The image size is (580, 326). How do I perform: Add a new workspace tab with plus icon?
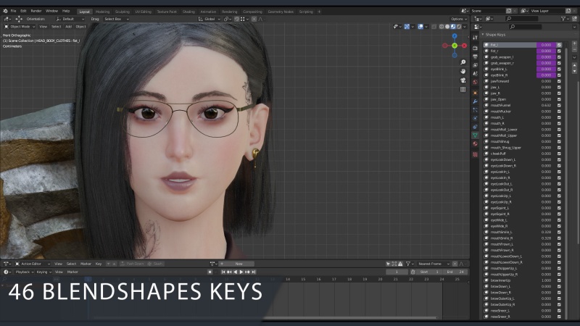pyautogui.click(x=320, y=12)
